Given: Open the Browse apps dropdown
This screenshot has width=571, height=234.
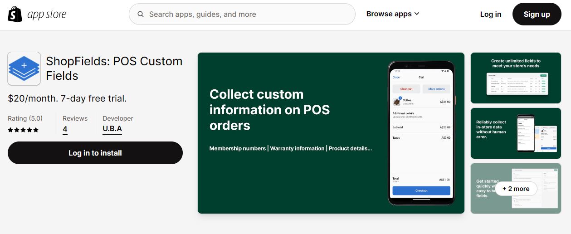Looking at the screenshot, I should tap(393, 14).
